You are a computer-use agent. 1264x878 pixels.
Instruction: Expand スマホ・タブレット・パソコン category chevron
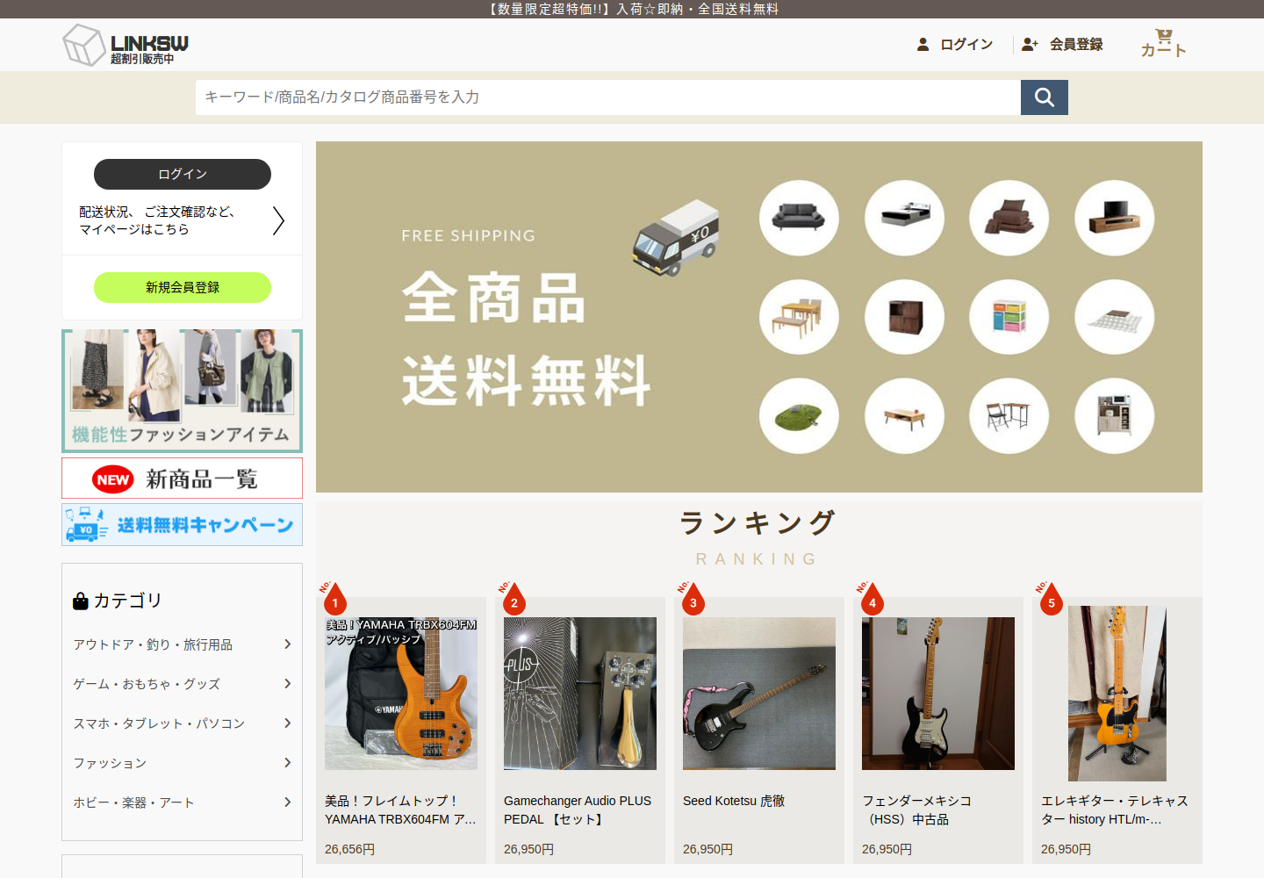[x=287, y=723]
